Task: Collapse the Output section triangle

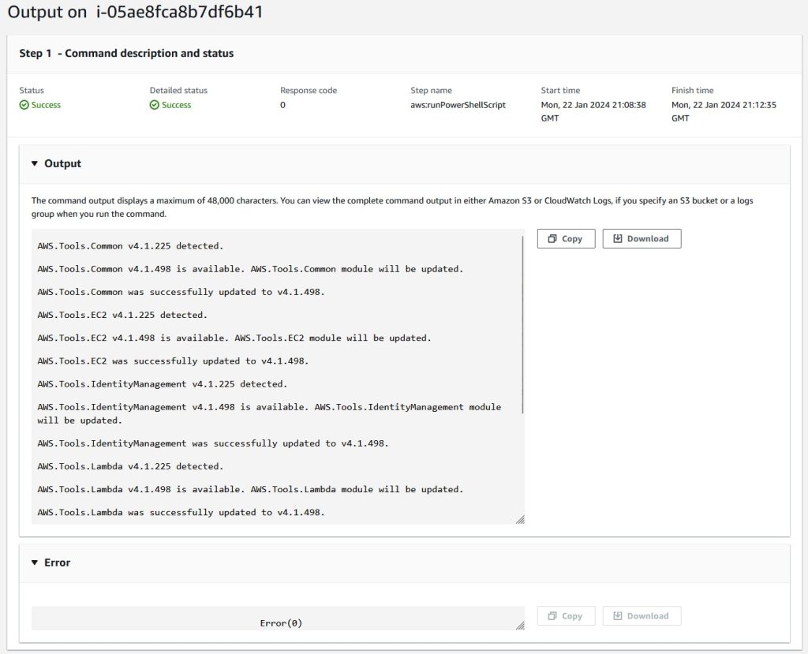Action: click(35, 163)
